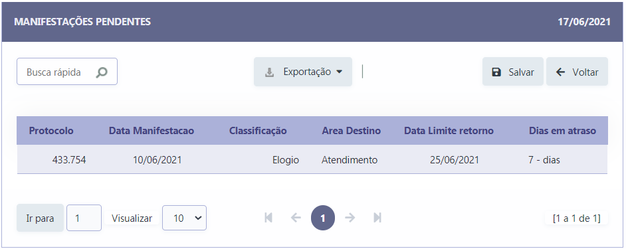Click the magnifier search icon
This screenshot has height=249, width=626.
pos(102,72)
